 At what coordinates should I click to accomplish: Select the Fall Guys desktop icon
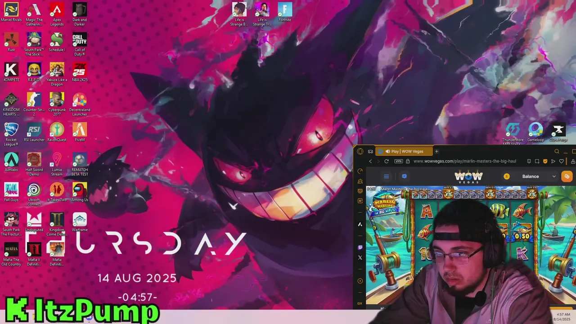point(11,192)
